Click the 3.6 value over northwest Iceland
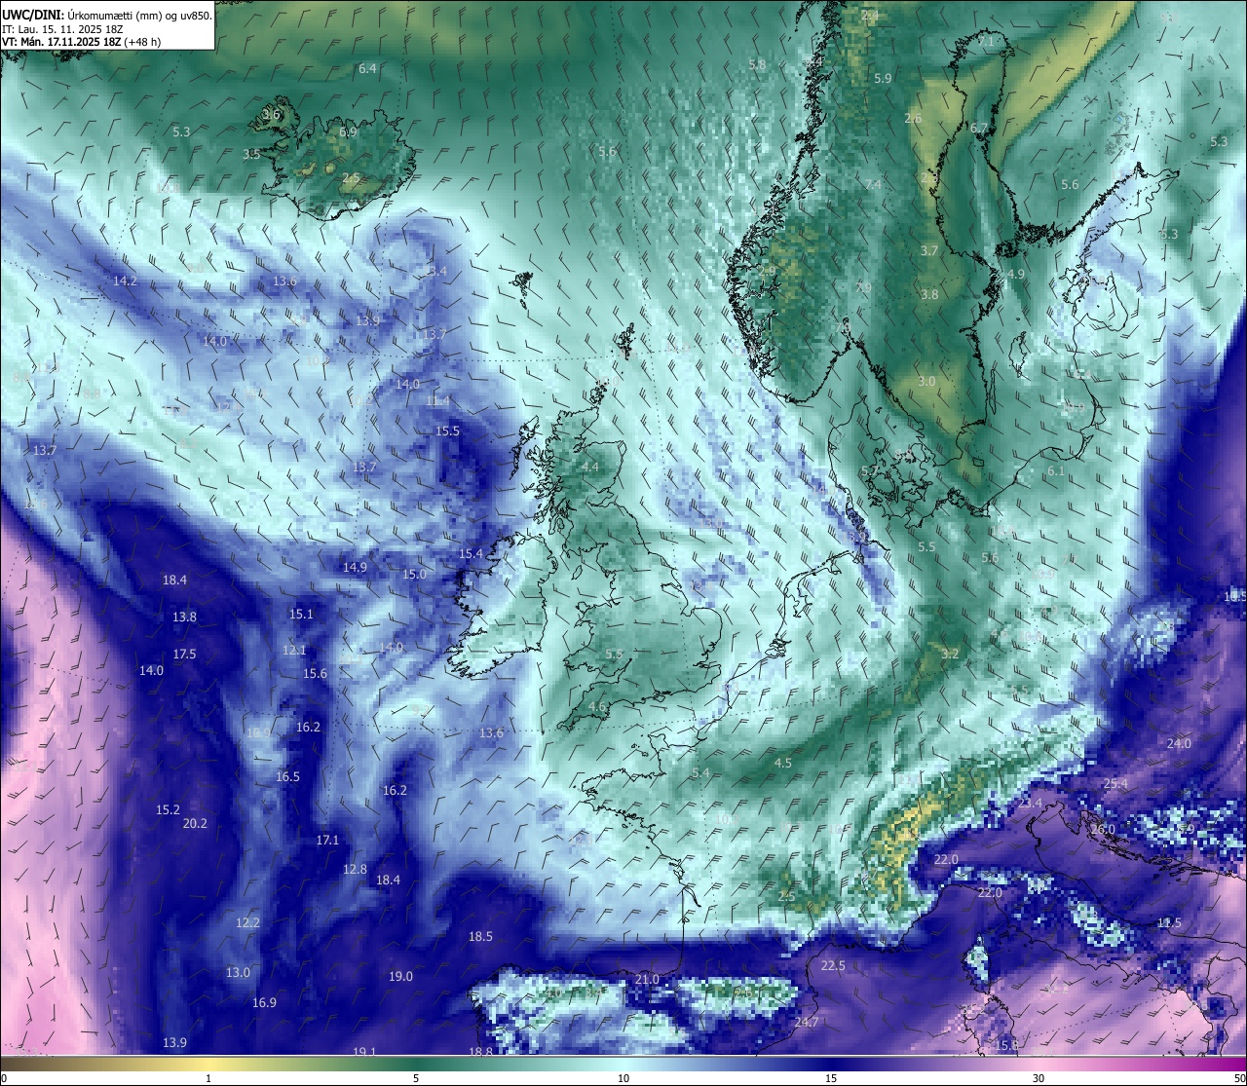1247x1086 pixels. point(271,115)
